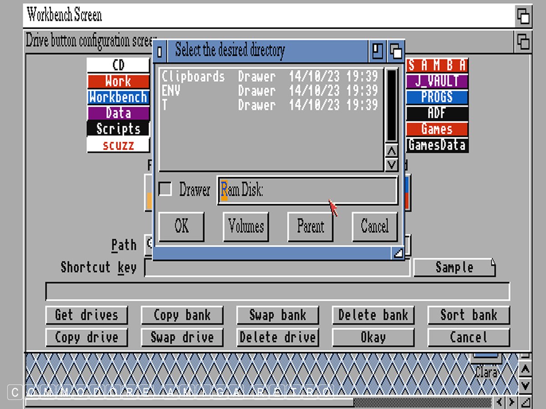Click the file requester zoom gadget
The width and height of the screenshot is (546, 409).
[x=377, y=51]
